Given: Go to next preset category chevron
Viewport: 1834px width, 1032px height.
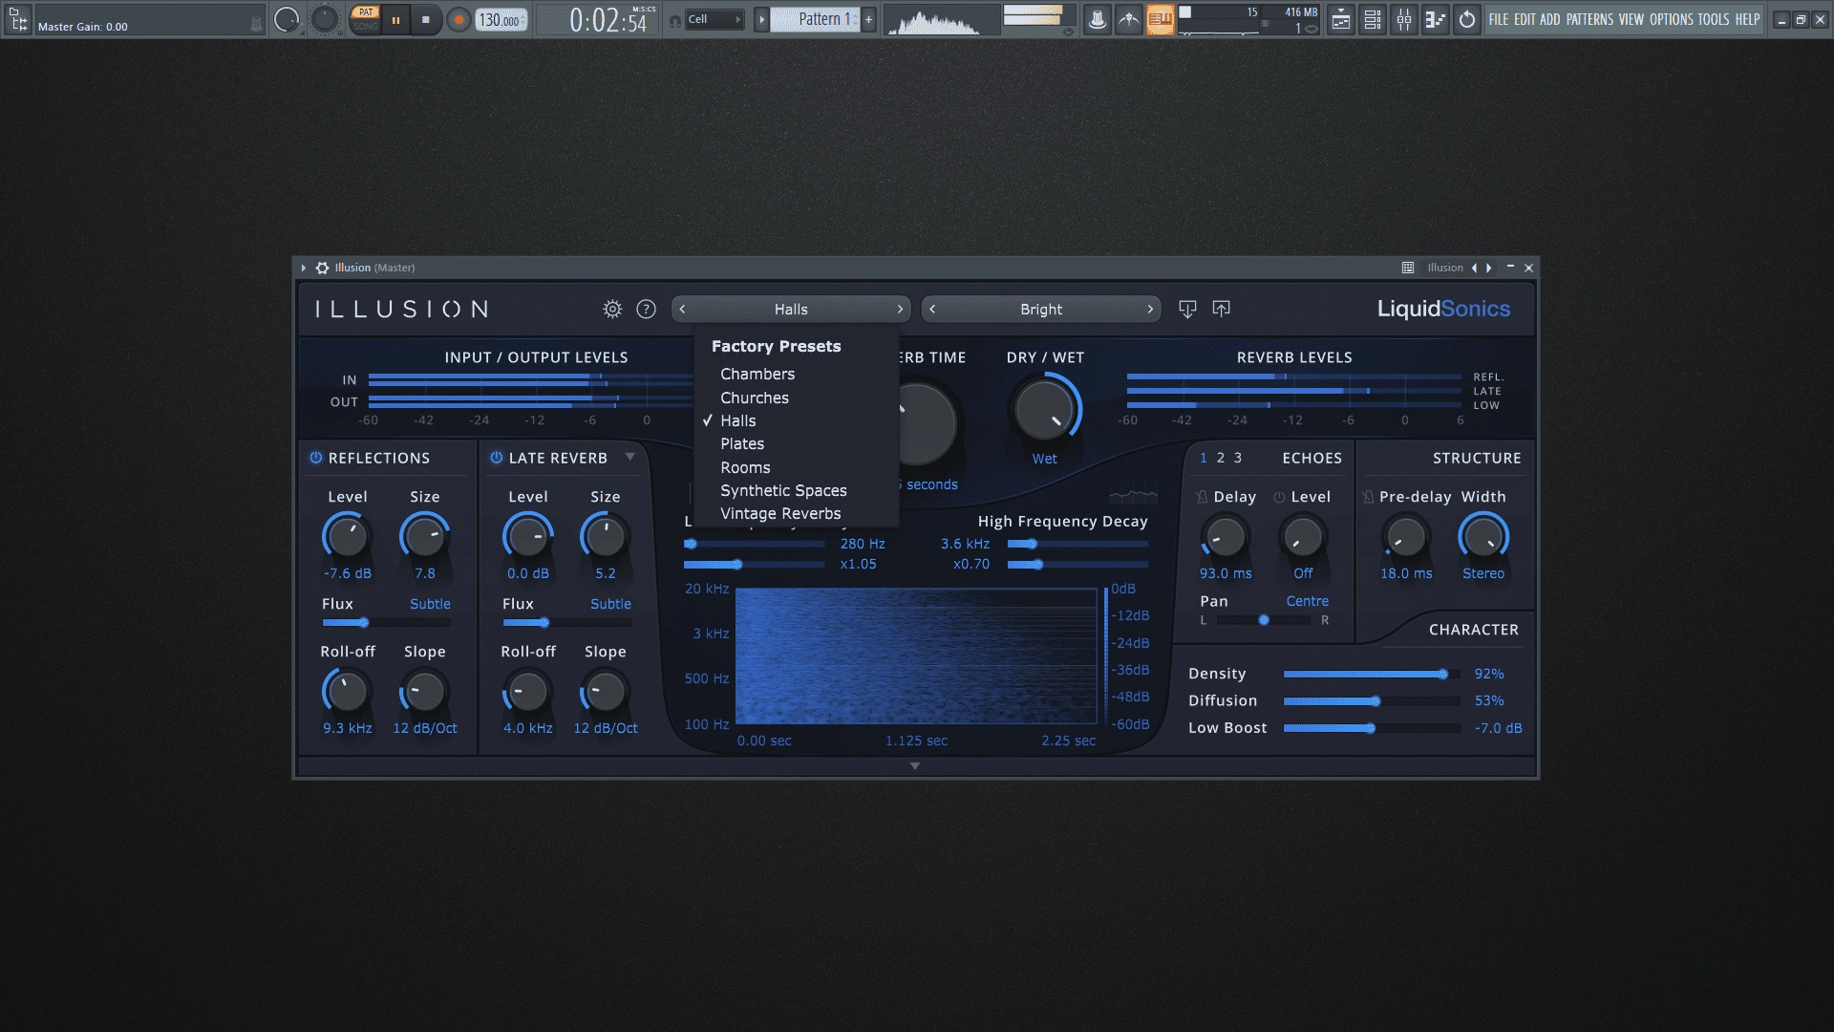Looking at the screenshot, I should pyautogui.click(x=900, y=309).
